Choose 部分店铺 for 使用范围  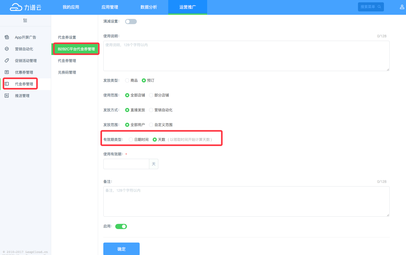[x=151, y=95]
